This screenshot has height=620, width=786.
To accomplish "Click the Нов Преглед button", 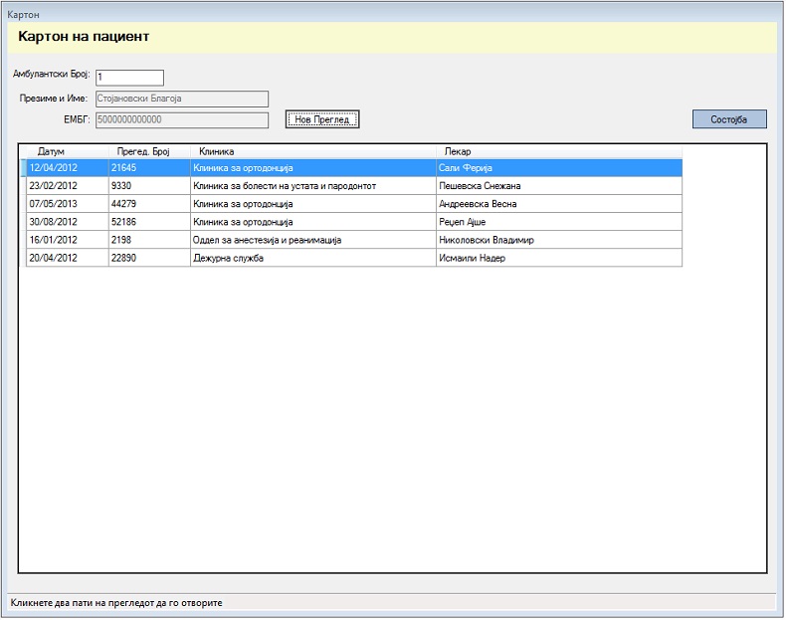I will 322,119.
